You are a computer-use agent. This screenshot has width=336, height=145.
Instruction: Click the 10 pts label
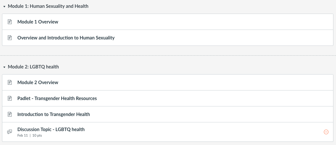(37, 135)
